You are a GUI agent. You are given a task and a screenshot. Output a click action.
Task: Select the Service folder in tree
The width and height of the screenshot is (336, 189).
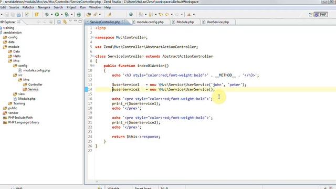pyautogui.click(x=33, y=89)
